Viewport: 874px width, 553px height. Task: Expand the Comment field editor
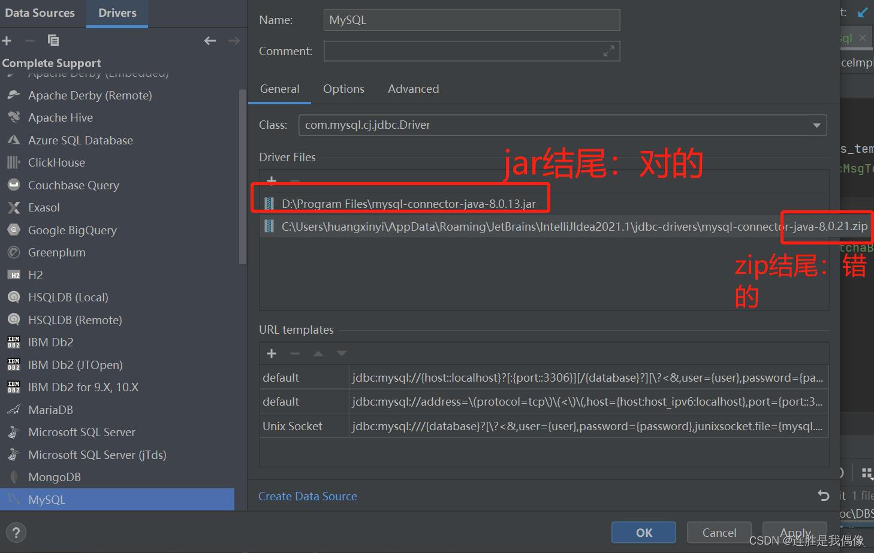(608, 52)
